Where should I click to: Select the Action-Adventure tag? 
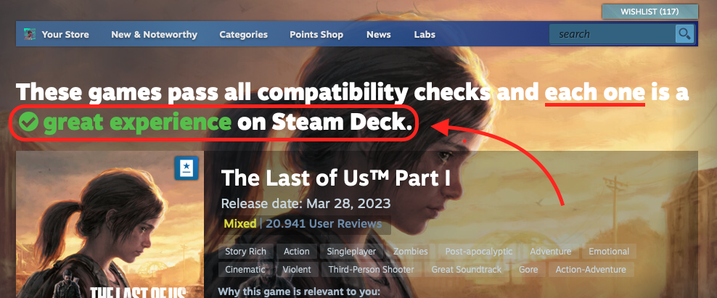click(x=591, y=270)
